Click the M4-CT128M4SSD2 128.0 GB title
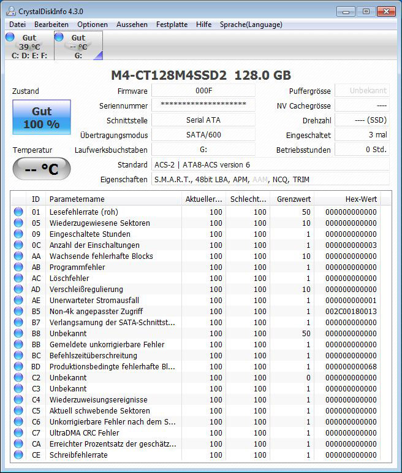The image size is (402, 473). (x=201, y=75)
